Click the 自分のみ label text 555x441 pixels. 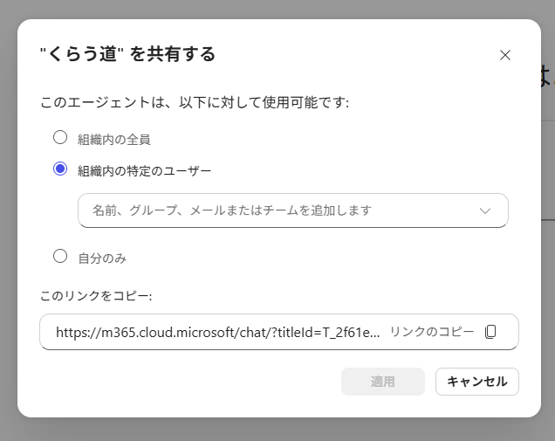pos(102,258)
